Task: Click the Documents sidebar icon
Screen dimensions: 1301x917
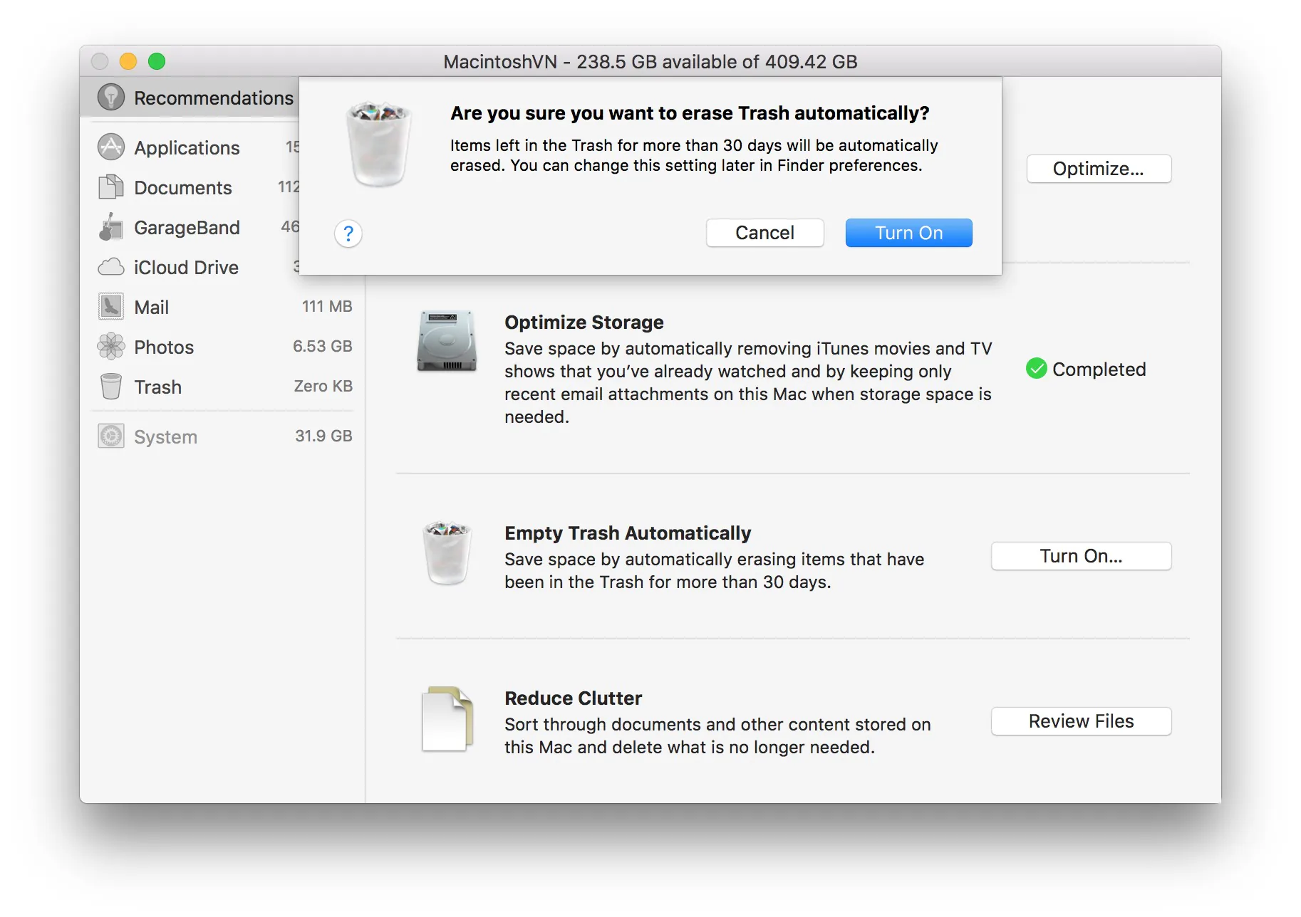Action: [x=110, y=187]
